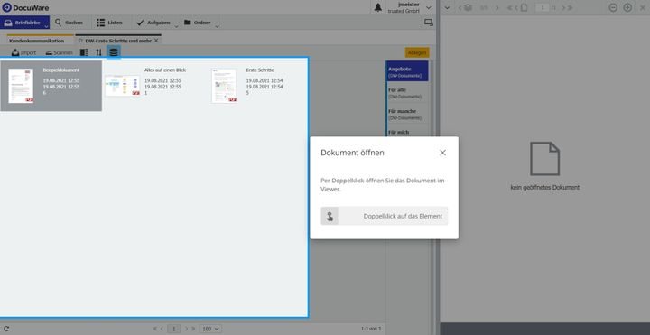This screenshot has width=650, height=335.
Task: Click the Scannen button
Action: click(x=59, y=52)
